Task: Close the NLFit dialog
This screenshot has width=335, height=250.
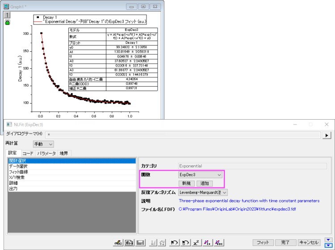Action: pyautogui.click(x=327, y=125)
